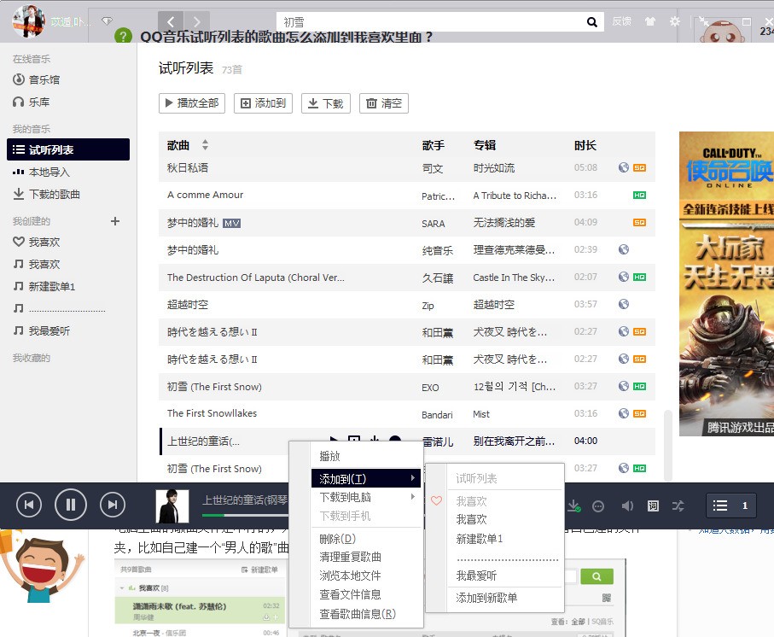Click the green search button on the background webpage
Screen dimensions: 774x637
tap(597, 576)
